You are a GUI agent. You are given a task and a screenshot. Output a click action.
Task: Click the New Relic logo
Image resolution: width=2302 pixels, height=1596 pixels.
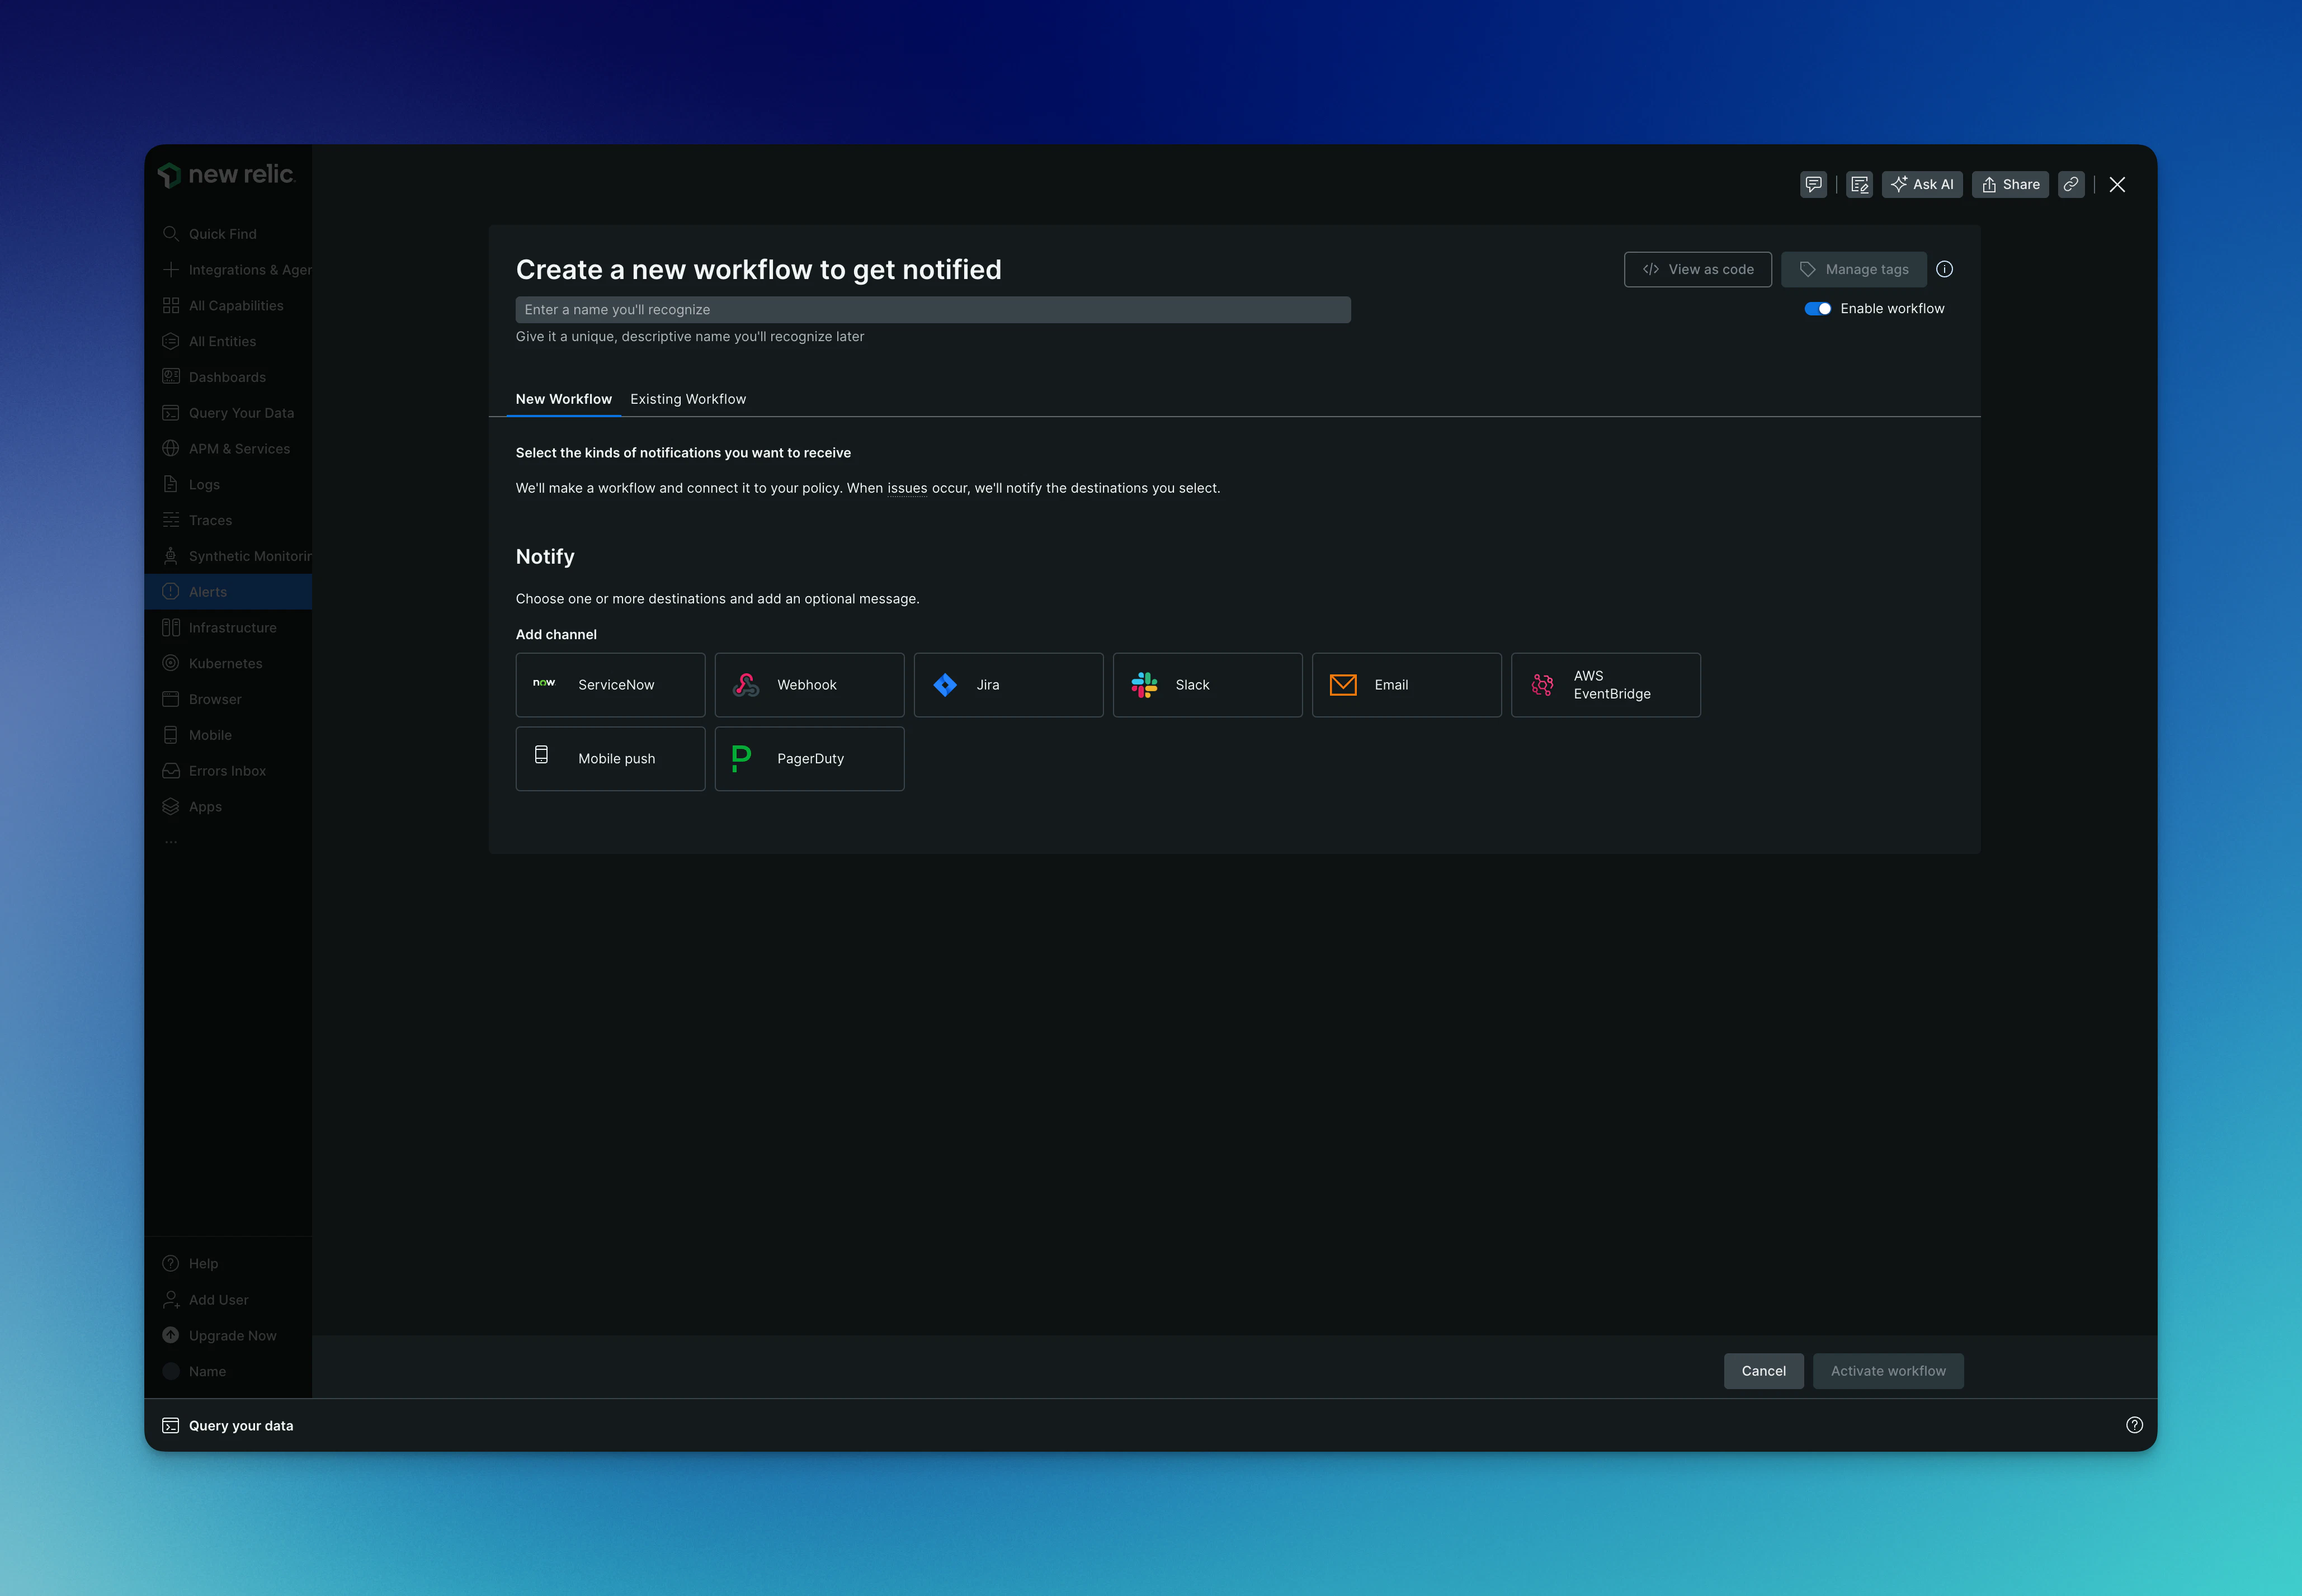click(226, 175)
